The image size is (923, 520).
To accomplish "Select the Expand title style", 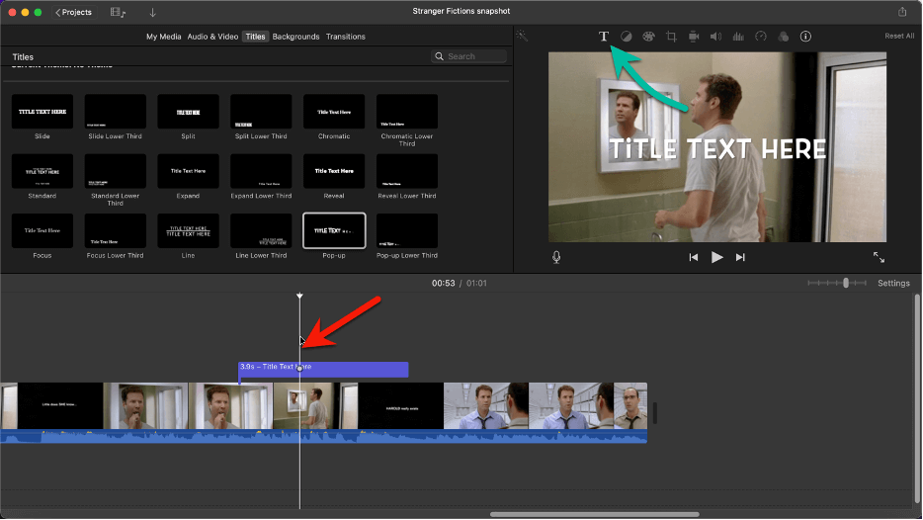I will click(x=189, y=171).
